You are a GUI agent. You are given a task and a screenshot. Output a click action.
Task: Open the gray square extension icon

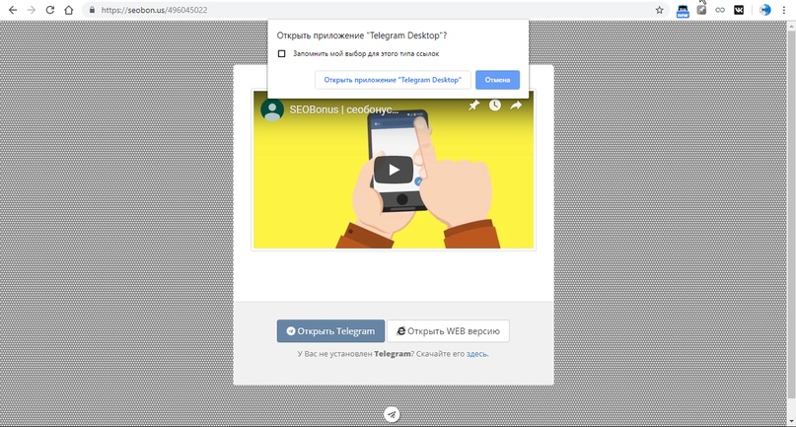(701, 10)
